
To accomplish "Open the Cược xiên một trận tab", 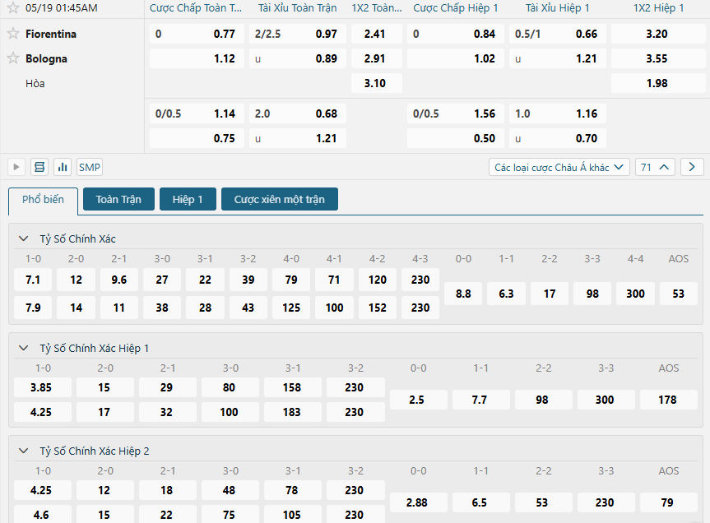I will coord(280,199).
